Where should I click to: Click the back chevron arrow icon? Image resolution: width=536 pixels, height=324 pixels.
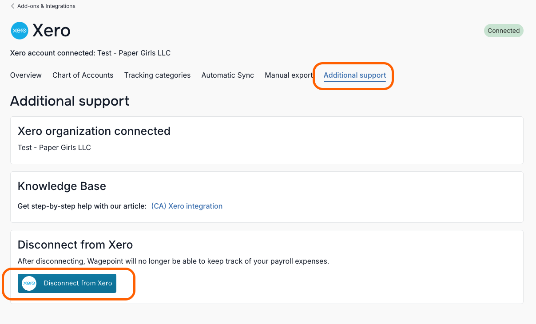point(12,6)
